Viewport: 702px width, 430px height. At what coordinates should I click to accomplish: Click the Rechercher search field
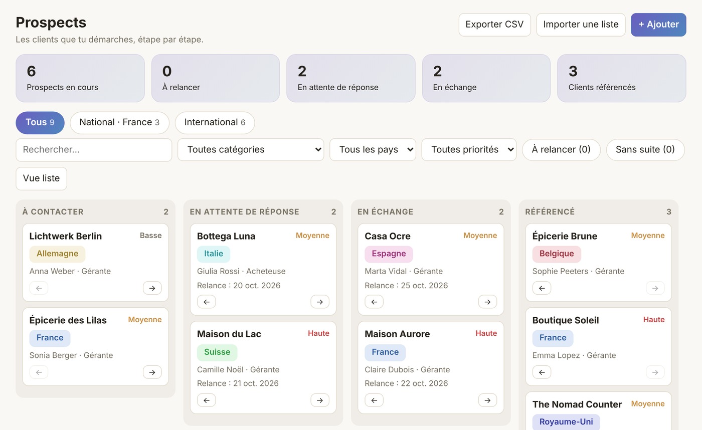(x=94, y=150)
